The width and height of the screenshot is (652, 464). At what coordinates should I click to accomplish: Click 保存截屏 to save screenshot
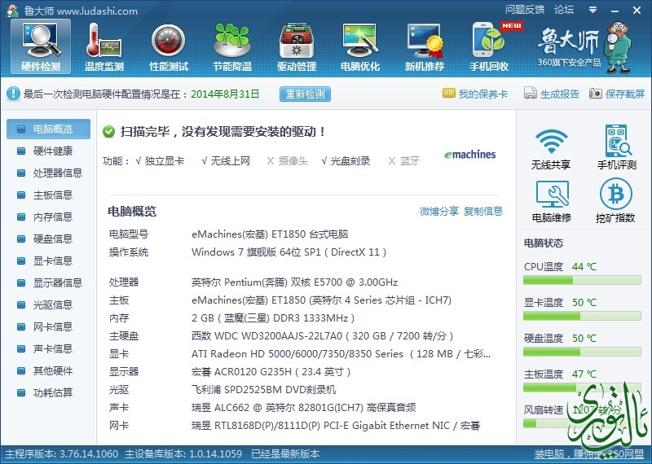(x=617, y=94)
